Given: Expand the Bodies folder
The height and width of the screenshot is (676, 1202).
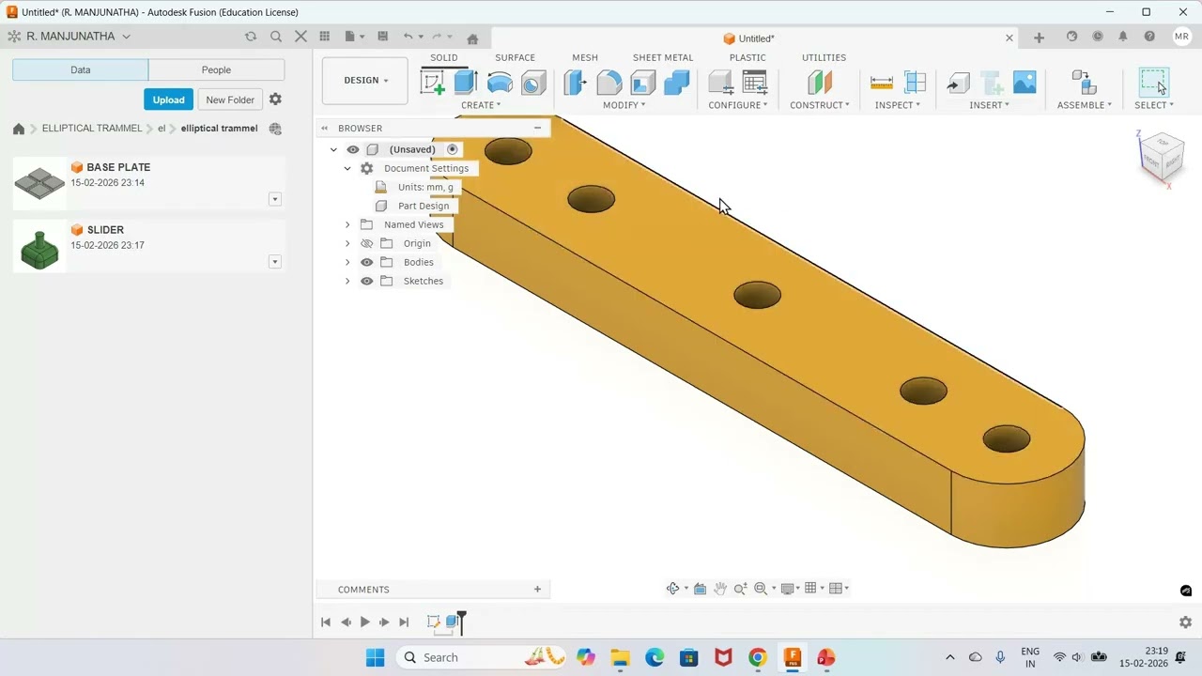Looking at the screenshot, I should 347,262.
